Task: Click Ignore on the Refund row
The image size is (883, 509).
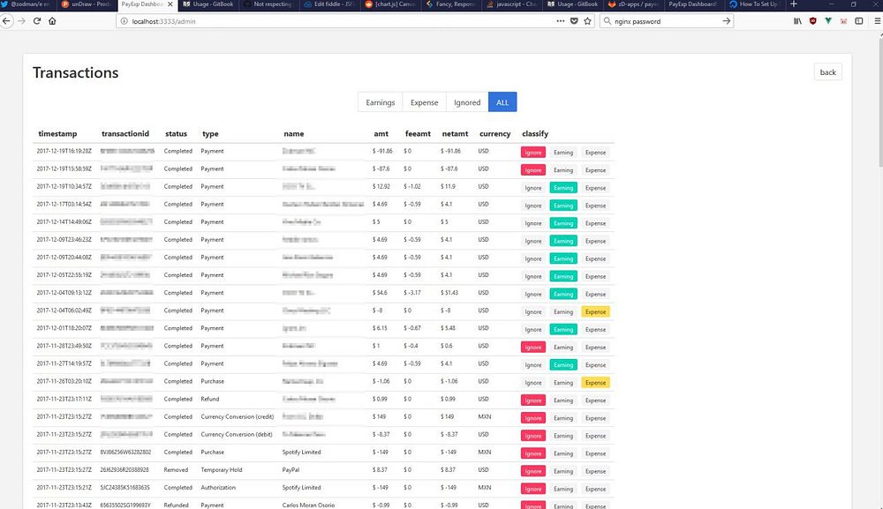Action: click(533, 400)
